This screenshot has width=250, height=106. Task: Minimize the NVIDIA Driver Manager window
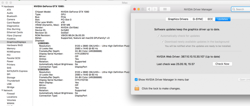click(x=138, y=9)
